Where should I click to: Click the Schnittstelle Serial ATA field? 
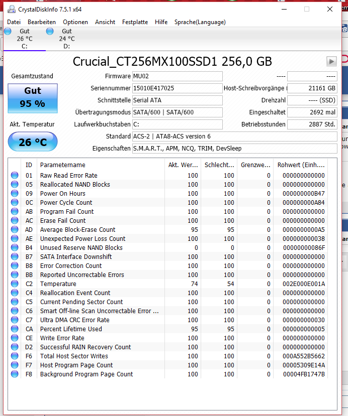click(178, 100)
